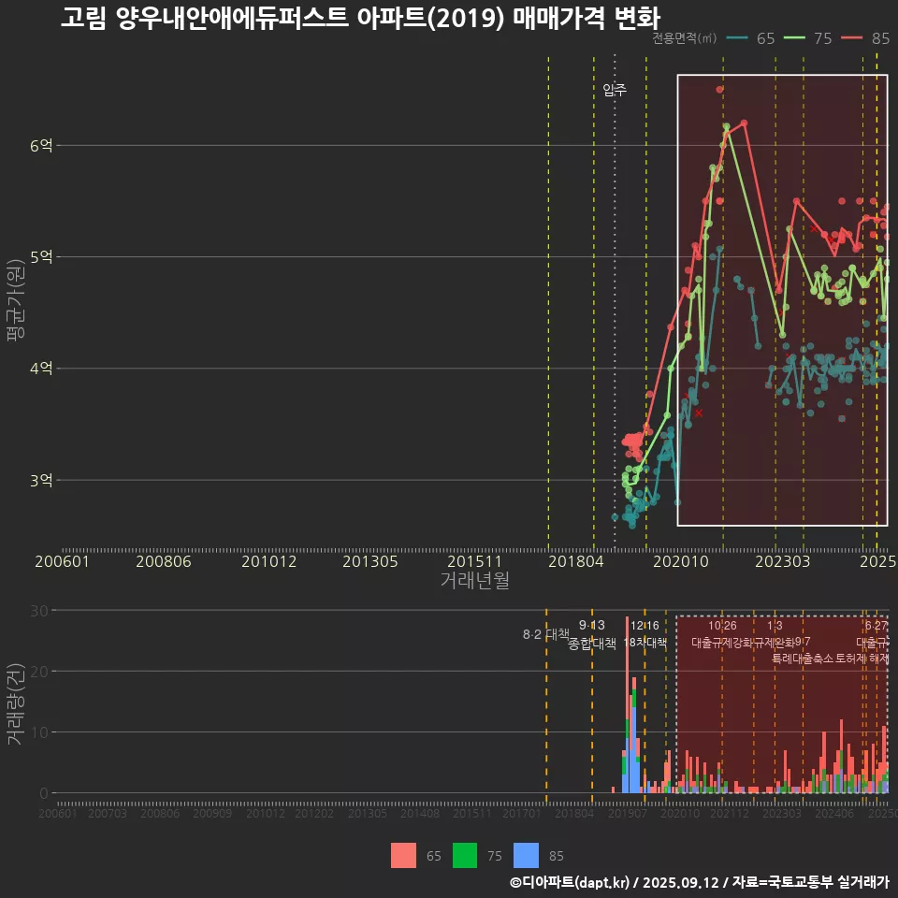Click the red line swatch for 85 in top legend

[851, 38]
